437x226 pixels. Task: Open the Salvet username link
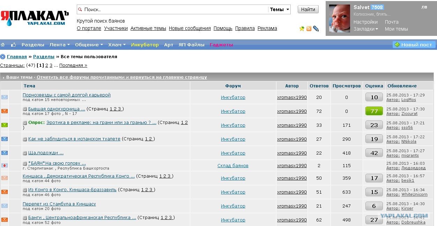[361, 7]
